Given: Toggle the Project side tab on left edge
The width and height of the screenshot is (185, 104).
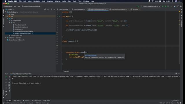Looking at the screenshot, I should pyautogui.click(x=3, y=12).
